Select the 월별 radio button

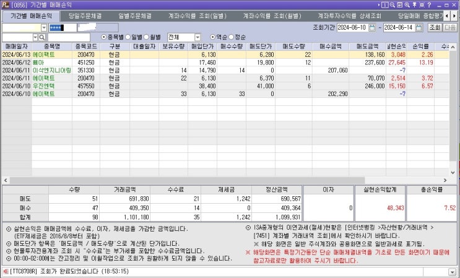146,37
